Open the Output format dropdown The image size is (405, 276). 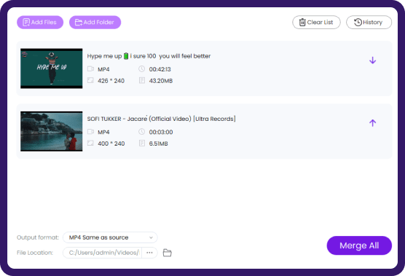(x=110, y=237)
